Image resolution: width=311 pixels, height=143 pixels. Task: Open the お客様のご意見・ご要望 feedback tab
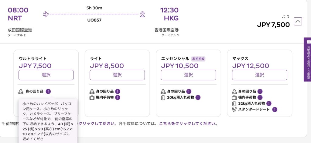point(307,59)
